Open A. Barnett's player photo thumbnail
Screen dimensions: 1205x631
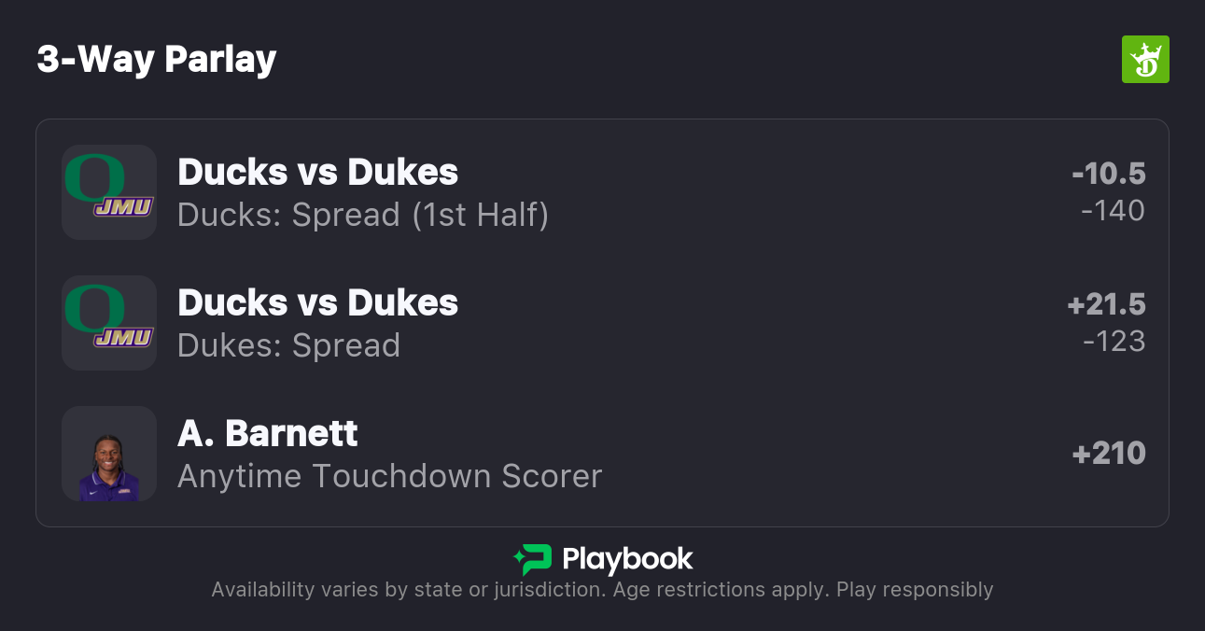click(x=108, y=454)
